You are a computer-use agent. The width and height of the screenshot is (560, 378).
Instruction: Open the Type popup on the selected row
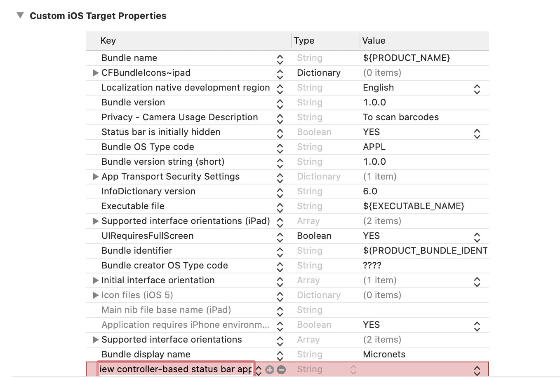pyautogui.click(x=353, y=370)
